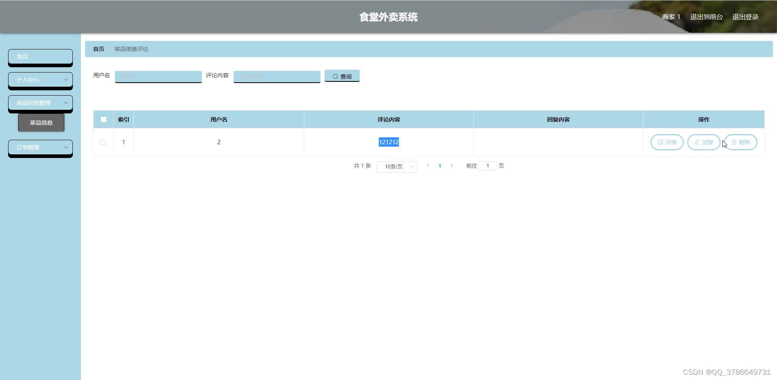Toggle the select-all checkbox in table header
Screen dimensions: 777x380
click(104, 120)
